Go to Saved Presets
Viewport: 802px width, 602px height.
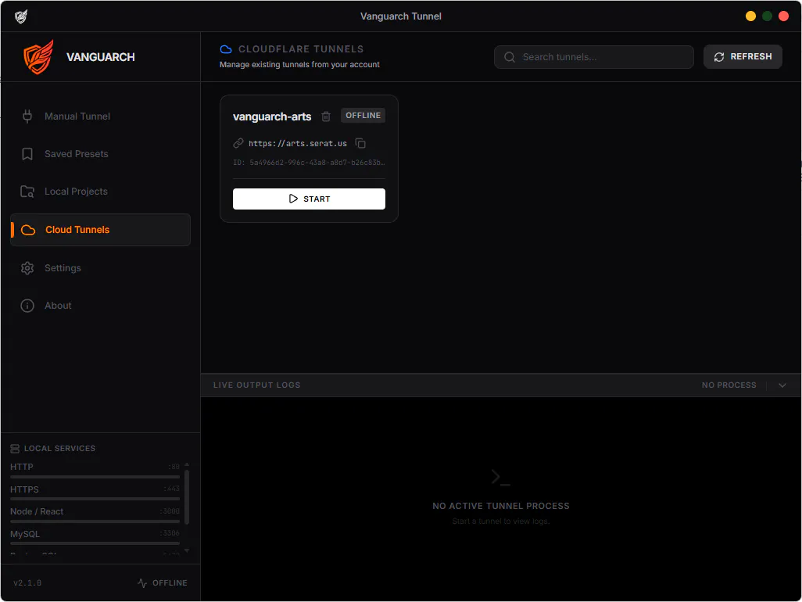(100, 154)
